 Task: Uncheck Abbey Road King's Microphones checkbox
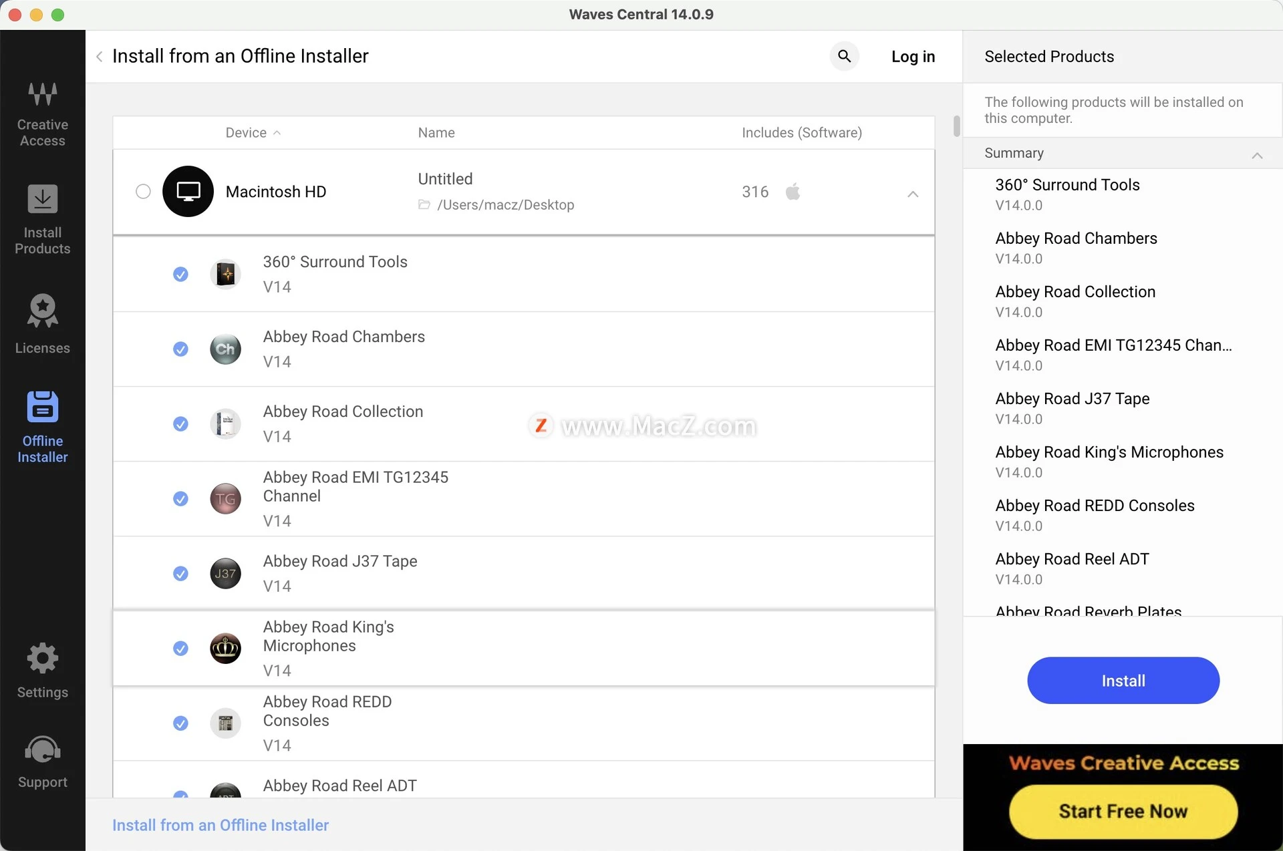click(180, 648)
